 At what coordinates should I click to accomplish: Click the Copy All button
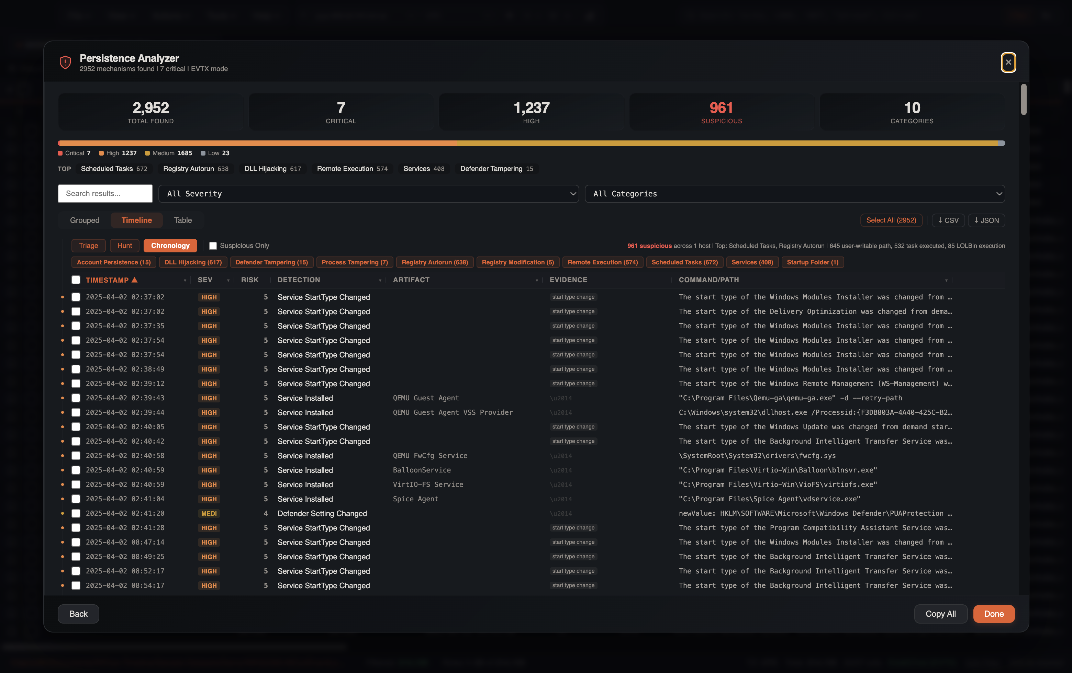(941, 614)
